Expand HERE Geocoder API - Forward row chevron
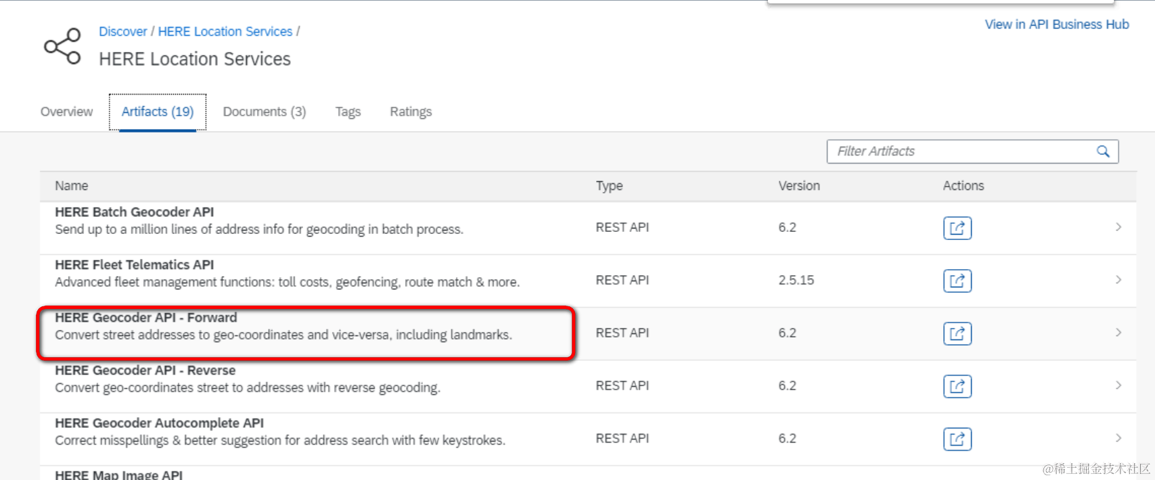This screenshot has width=1155, height=480. (x=1118, y=333)
